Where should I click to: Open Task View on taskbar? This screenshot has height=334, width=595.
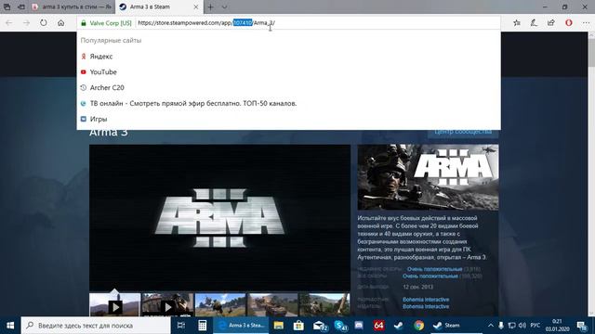tap(181, 326)
